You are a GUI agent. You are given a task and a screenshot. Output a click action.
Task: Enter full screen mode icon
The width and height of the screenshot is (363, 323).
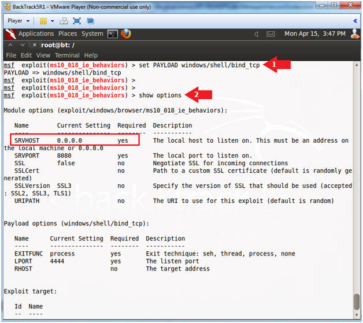[x=77, y=21]
